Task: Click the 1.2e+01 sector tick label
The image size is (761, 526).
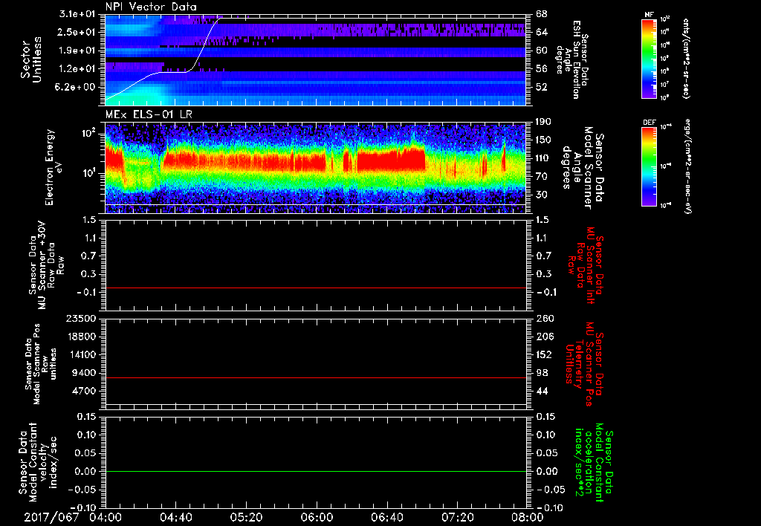Action: (x=79, y=69)
